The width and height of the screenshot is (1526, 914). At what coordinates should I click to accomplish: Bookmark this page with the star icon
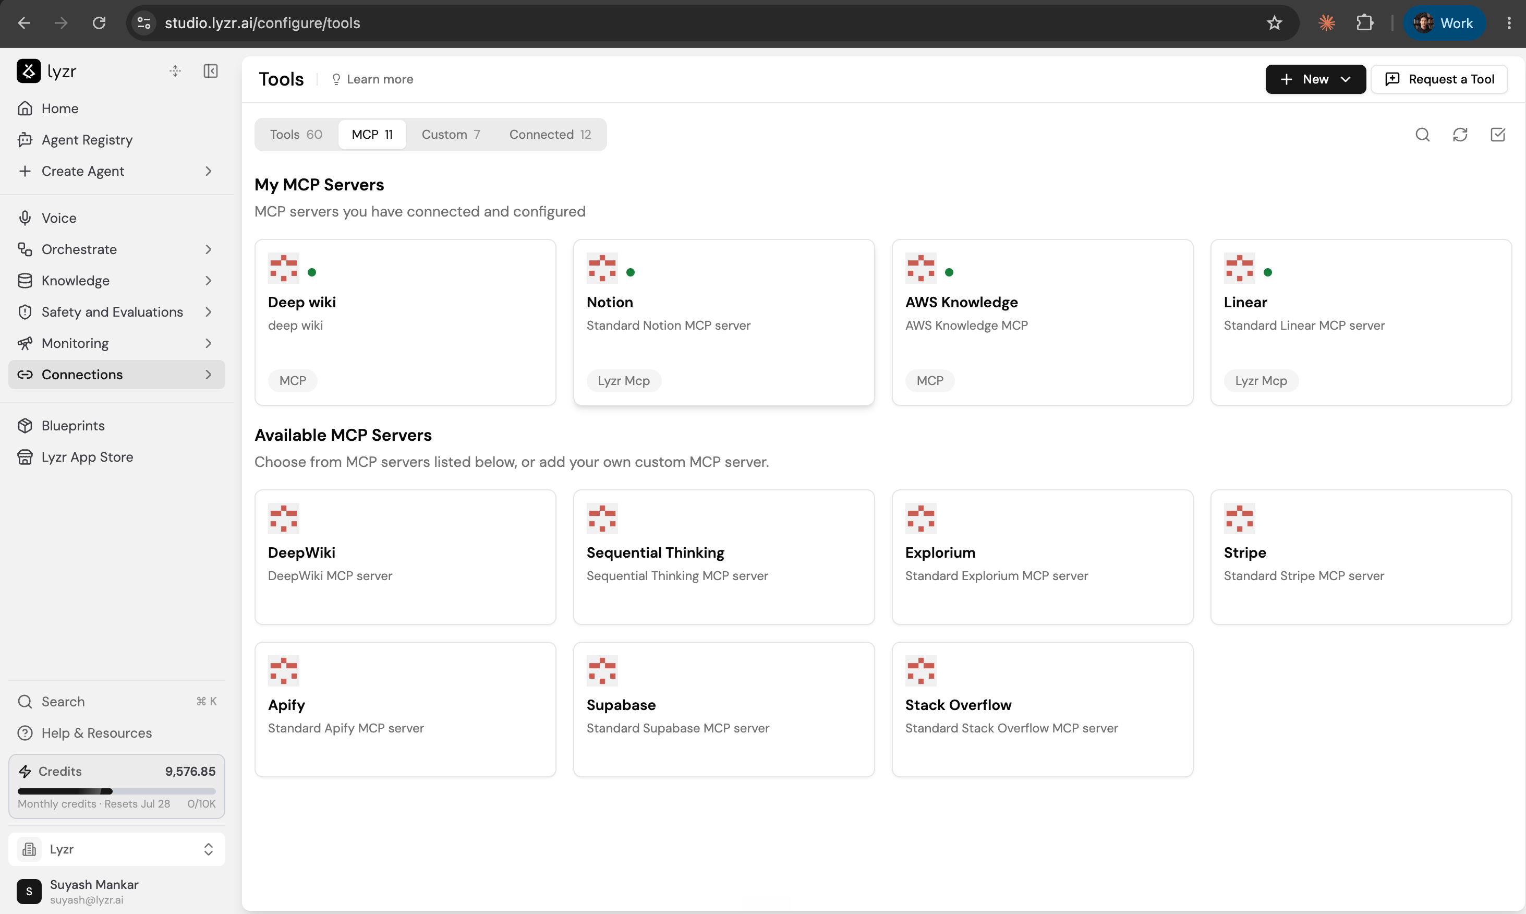pos(1274,23)
